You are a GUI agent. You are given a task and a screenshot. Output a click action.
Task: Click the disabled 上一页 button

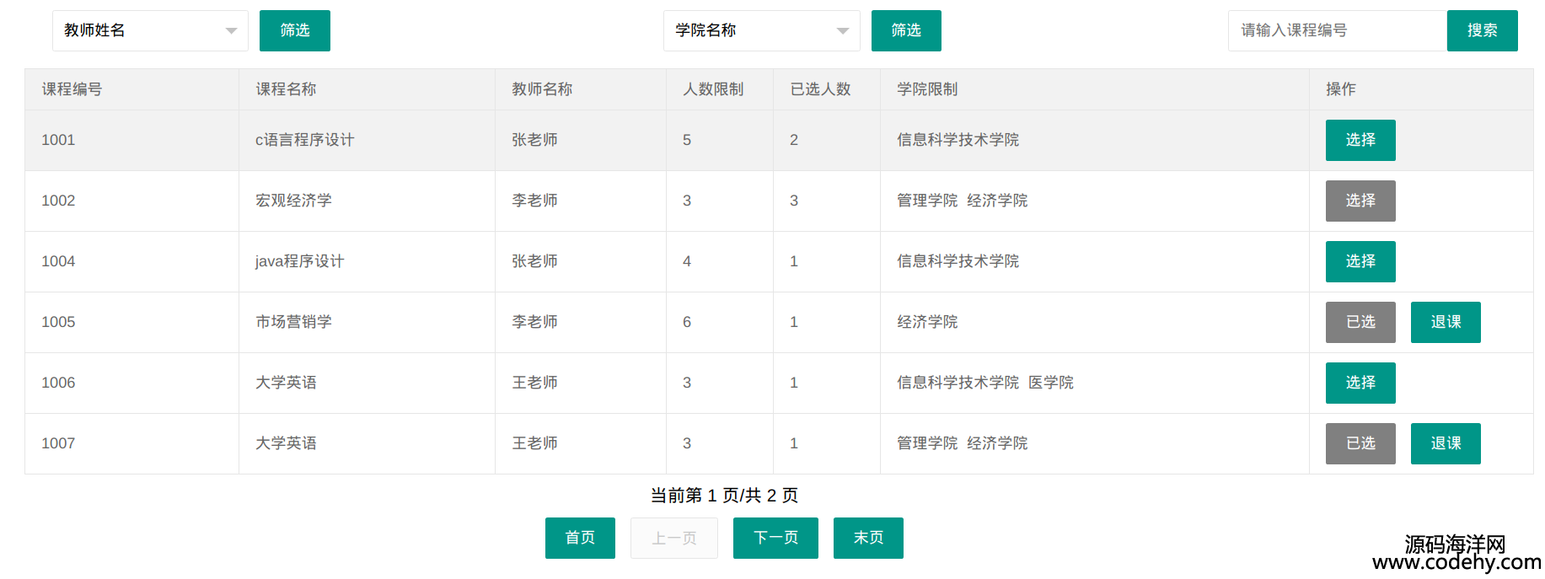[674, 538]
